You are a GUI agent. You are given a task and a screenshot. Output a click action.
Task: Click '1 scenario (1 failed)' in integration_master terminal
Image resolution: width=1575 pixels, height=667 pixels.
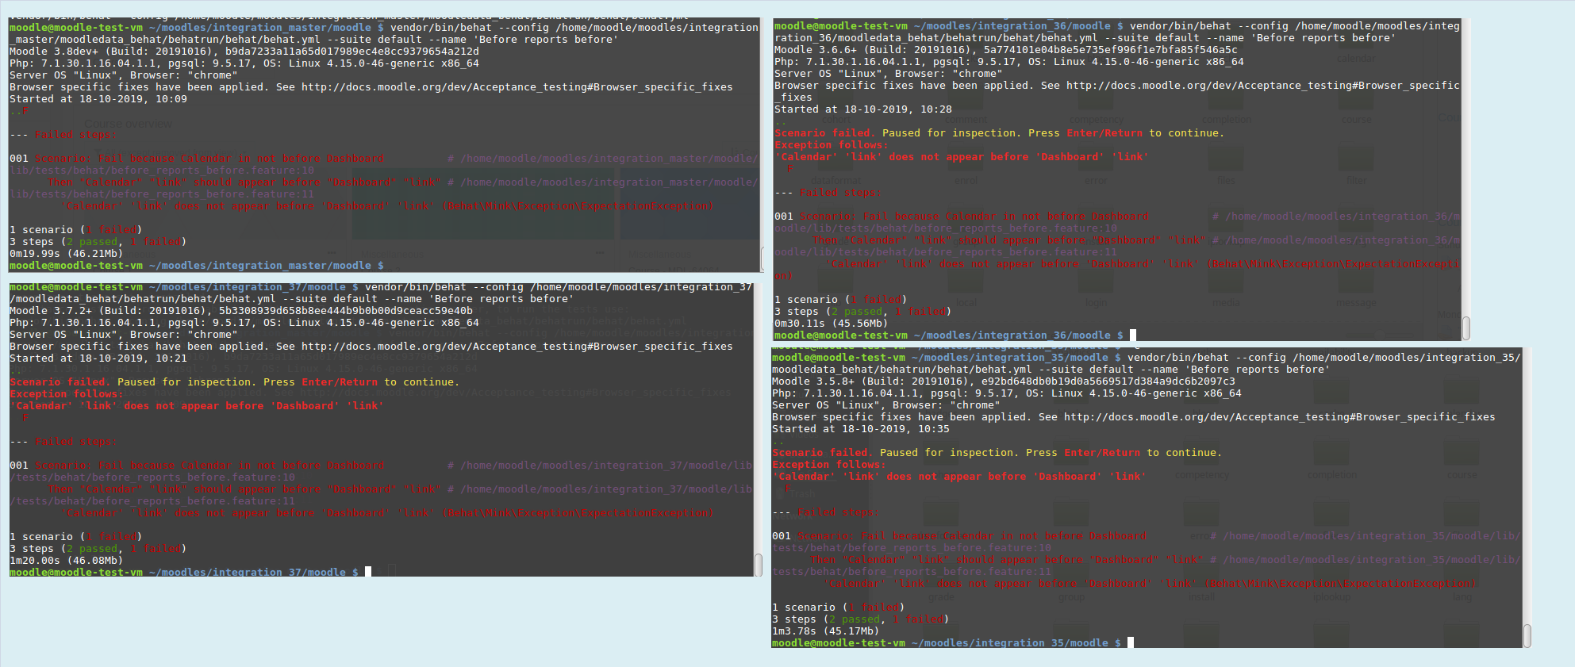(75, 230)
